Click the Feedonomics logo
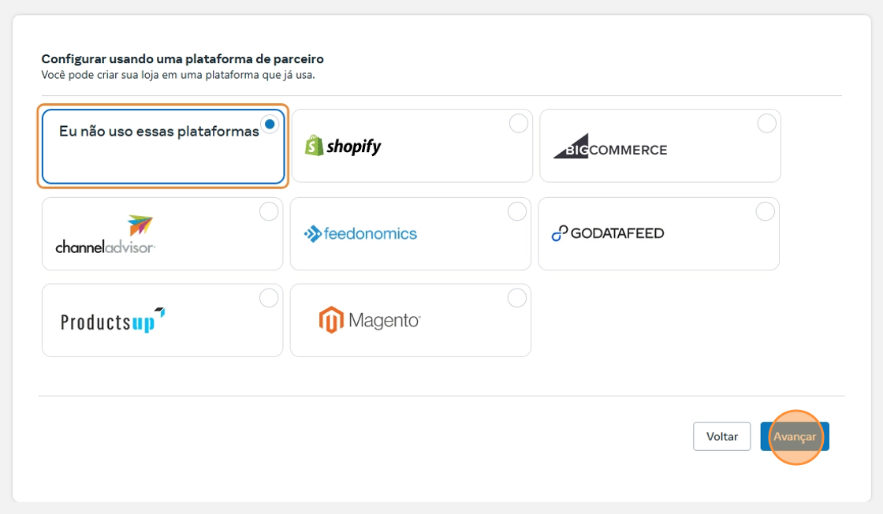The width and height of the screenshot is (883, 514). click(x=360, y=233)
